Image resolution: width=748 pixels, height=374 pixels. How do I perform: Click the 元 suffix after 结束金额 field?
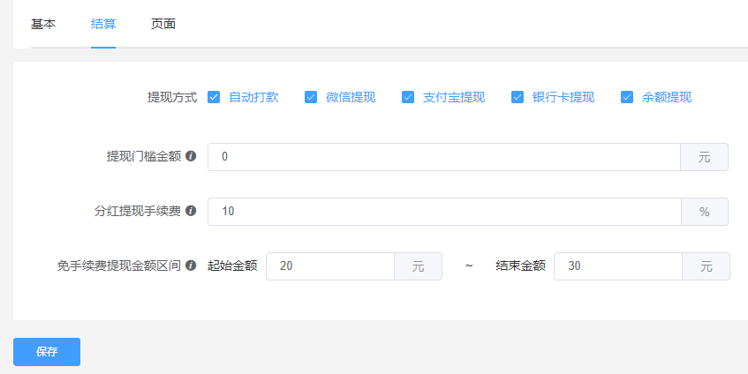click(706, 266)
